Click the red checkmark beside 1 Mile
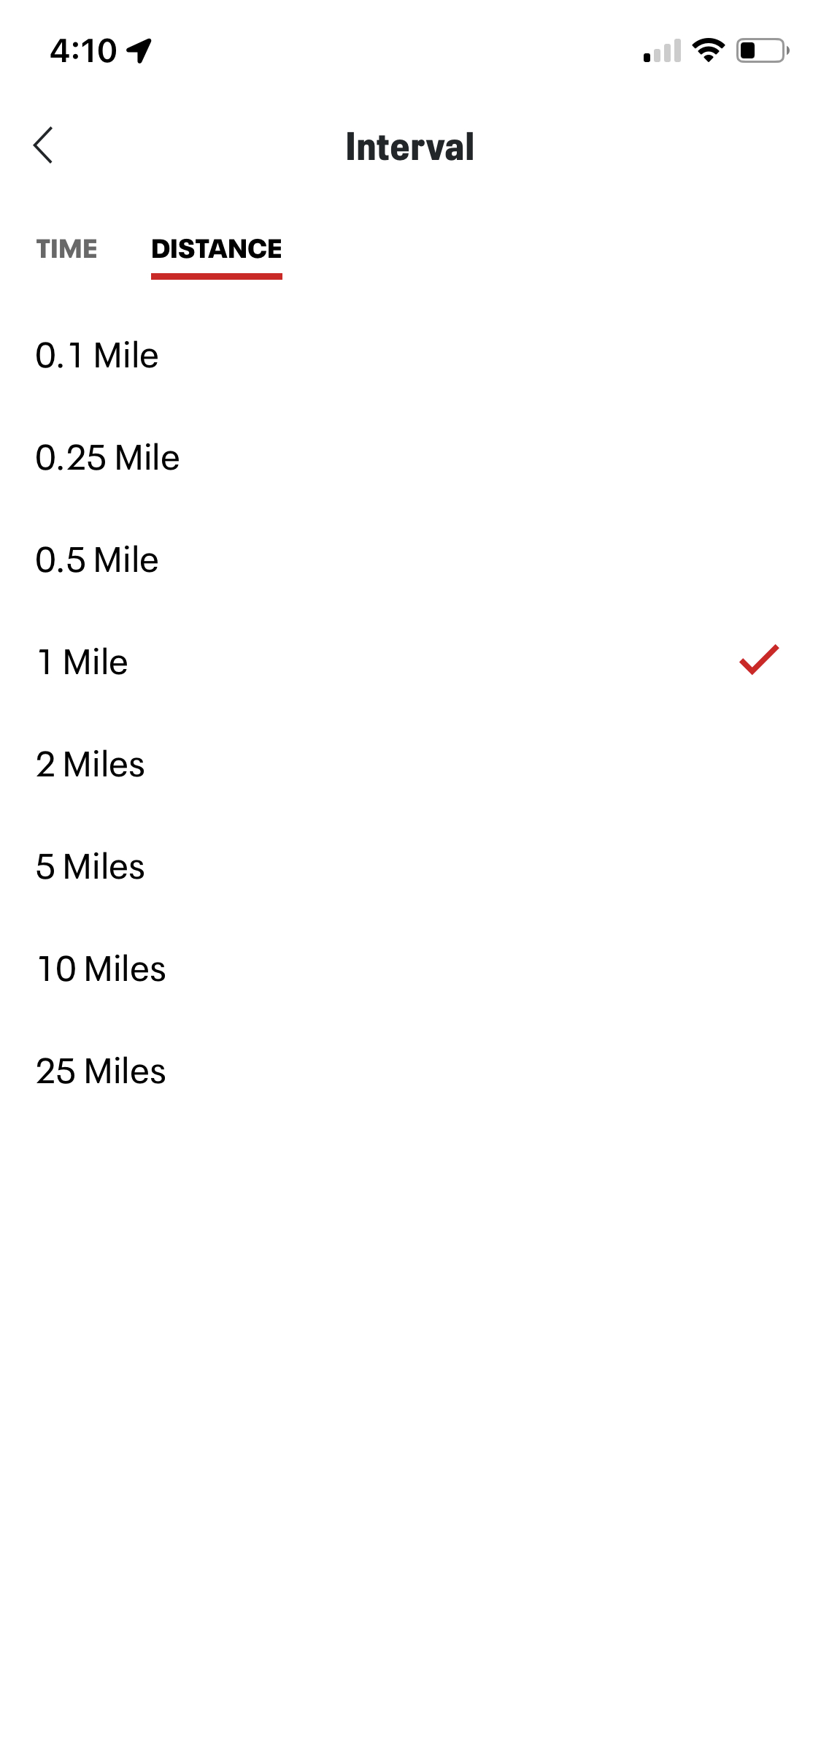 [759, 660]
